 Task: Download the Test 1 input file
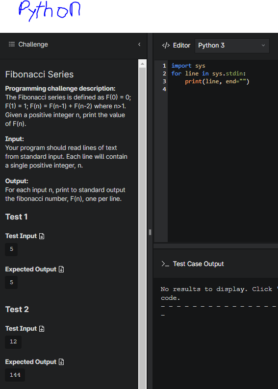pyautogui.click(x=42, y=236)
